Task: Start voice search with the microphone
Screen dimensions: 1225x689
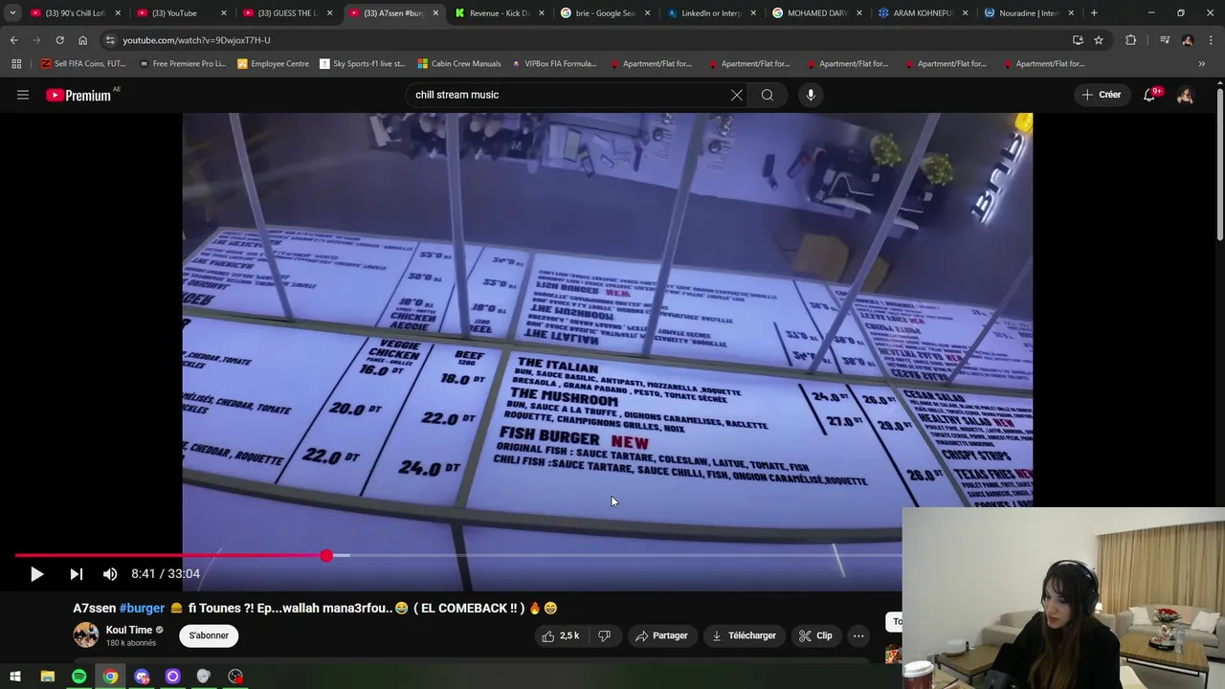Action: (x=811, y=95)
